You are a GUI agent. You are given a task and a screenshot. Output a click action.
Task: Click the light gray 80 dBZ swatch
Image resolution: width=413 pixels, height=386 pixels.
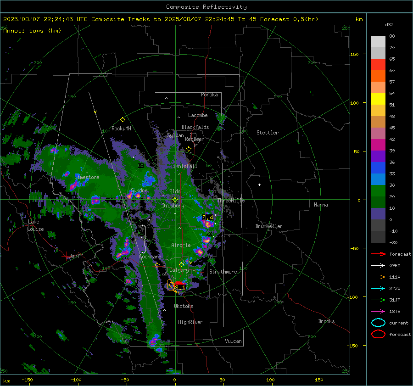[x=378, y=41]
